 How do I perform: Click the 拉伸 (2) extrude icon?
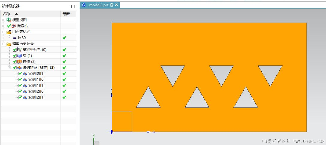pos(19,62)
